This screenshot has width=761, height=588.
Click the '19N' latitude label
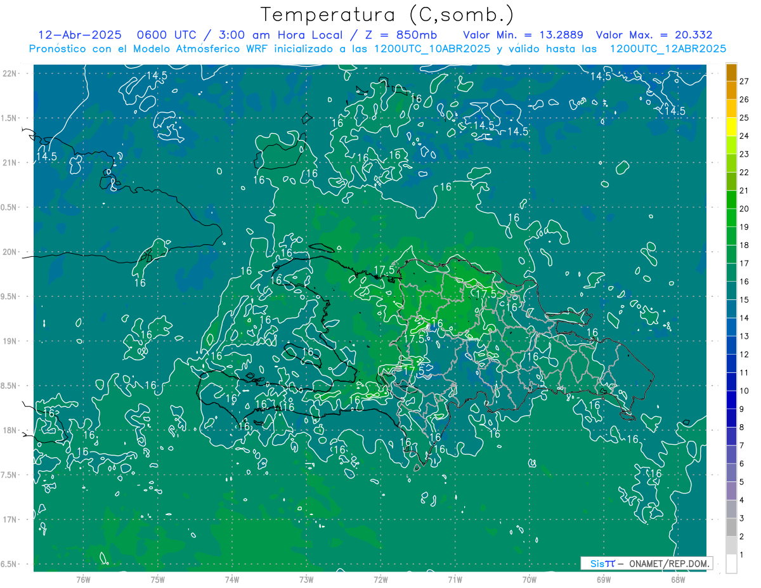(x=10, y=341)
